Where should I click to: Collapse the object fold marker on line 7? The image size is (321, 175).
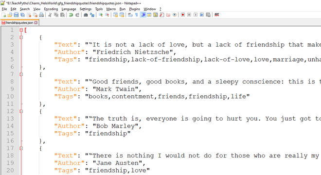[21, 74]
